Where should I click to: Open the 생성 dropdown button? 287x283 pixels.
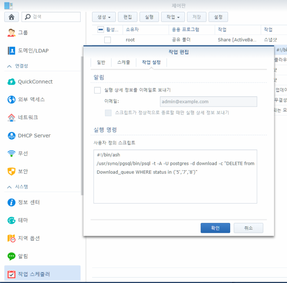(x=104, y=17)
